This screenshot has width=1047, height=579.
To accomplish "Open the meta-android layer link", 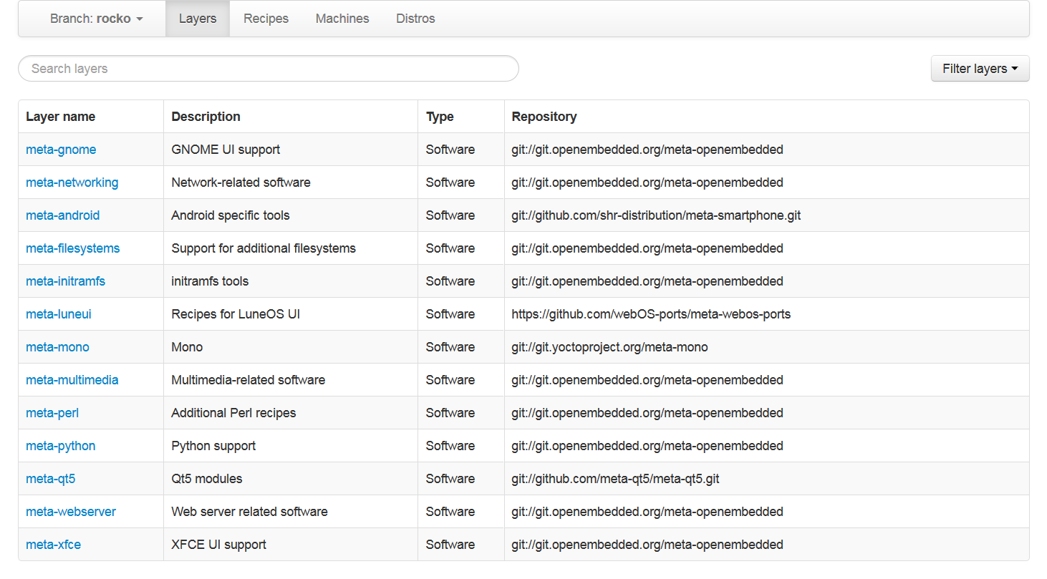I will 63,215.
